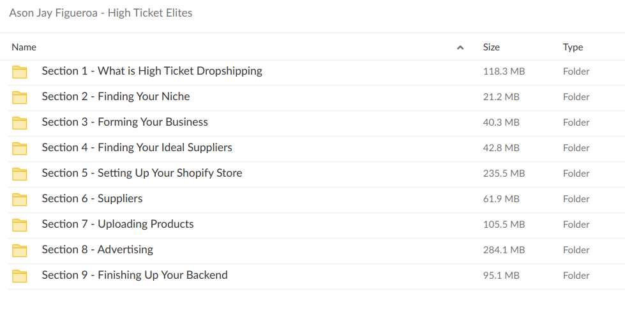Viewport: 625px width, 310px height.
Task: Sort the list by Size column
Action: [492, 47]
